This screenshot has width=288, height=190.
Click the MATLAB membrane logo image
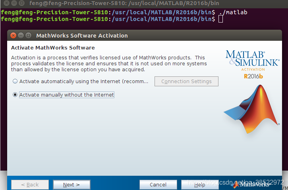pyautogui.click(x=252, y=109)
